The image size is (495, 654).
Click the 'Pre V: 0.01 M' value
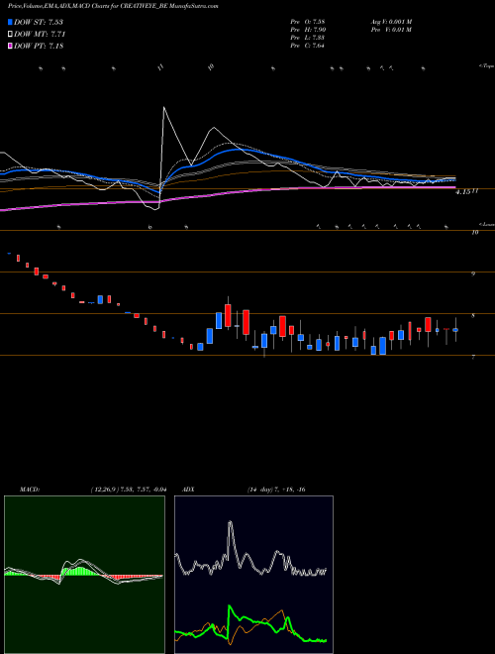point(391,30)
